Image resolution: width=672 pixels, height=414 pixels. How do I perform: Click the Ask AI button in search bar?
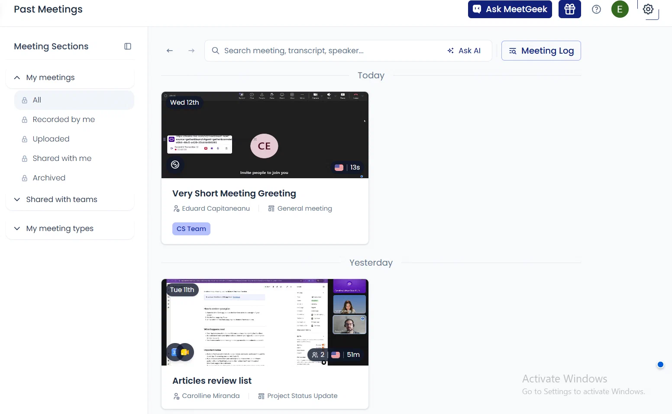464,51
